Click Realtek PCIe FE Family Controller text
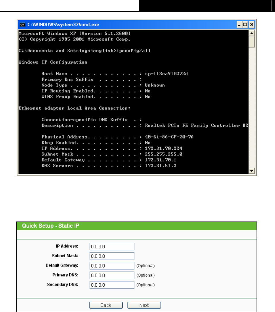 (196, 126)
